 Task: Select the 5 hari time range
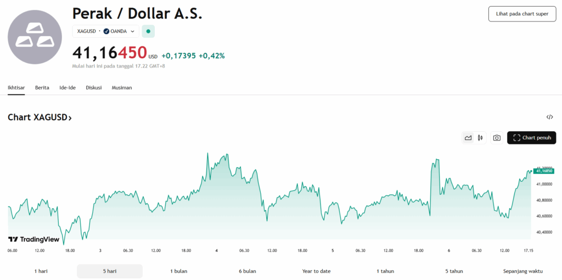(x=109, y=271)
